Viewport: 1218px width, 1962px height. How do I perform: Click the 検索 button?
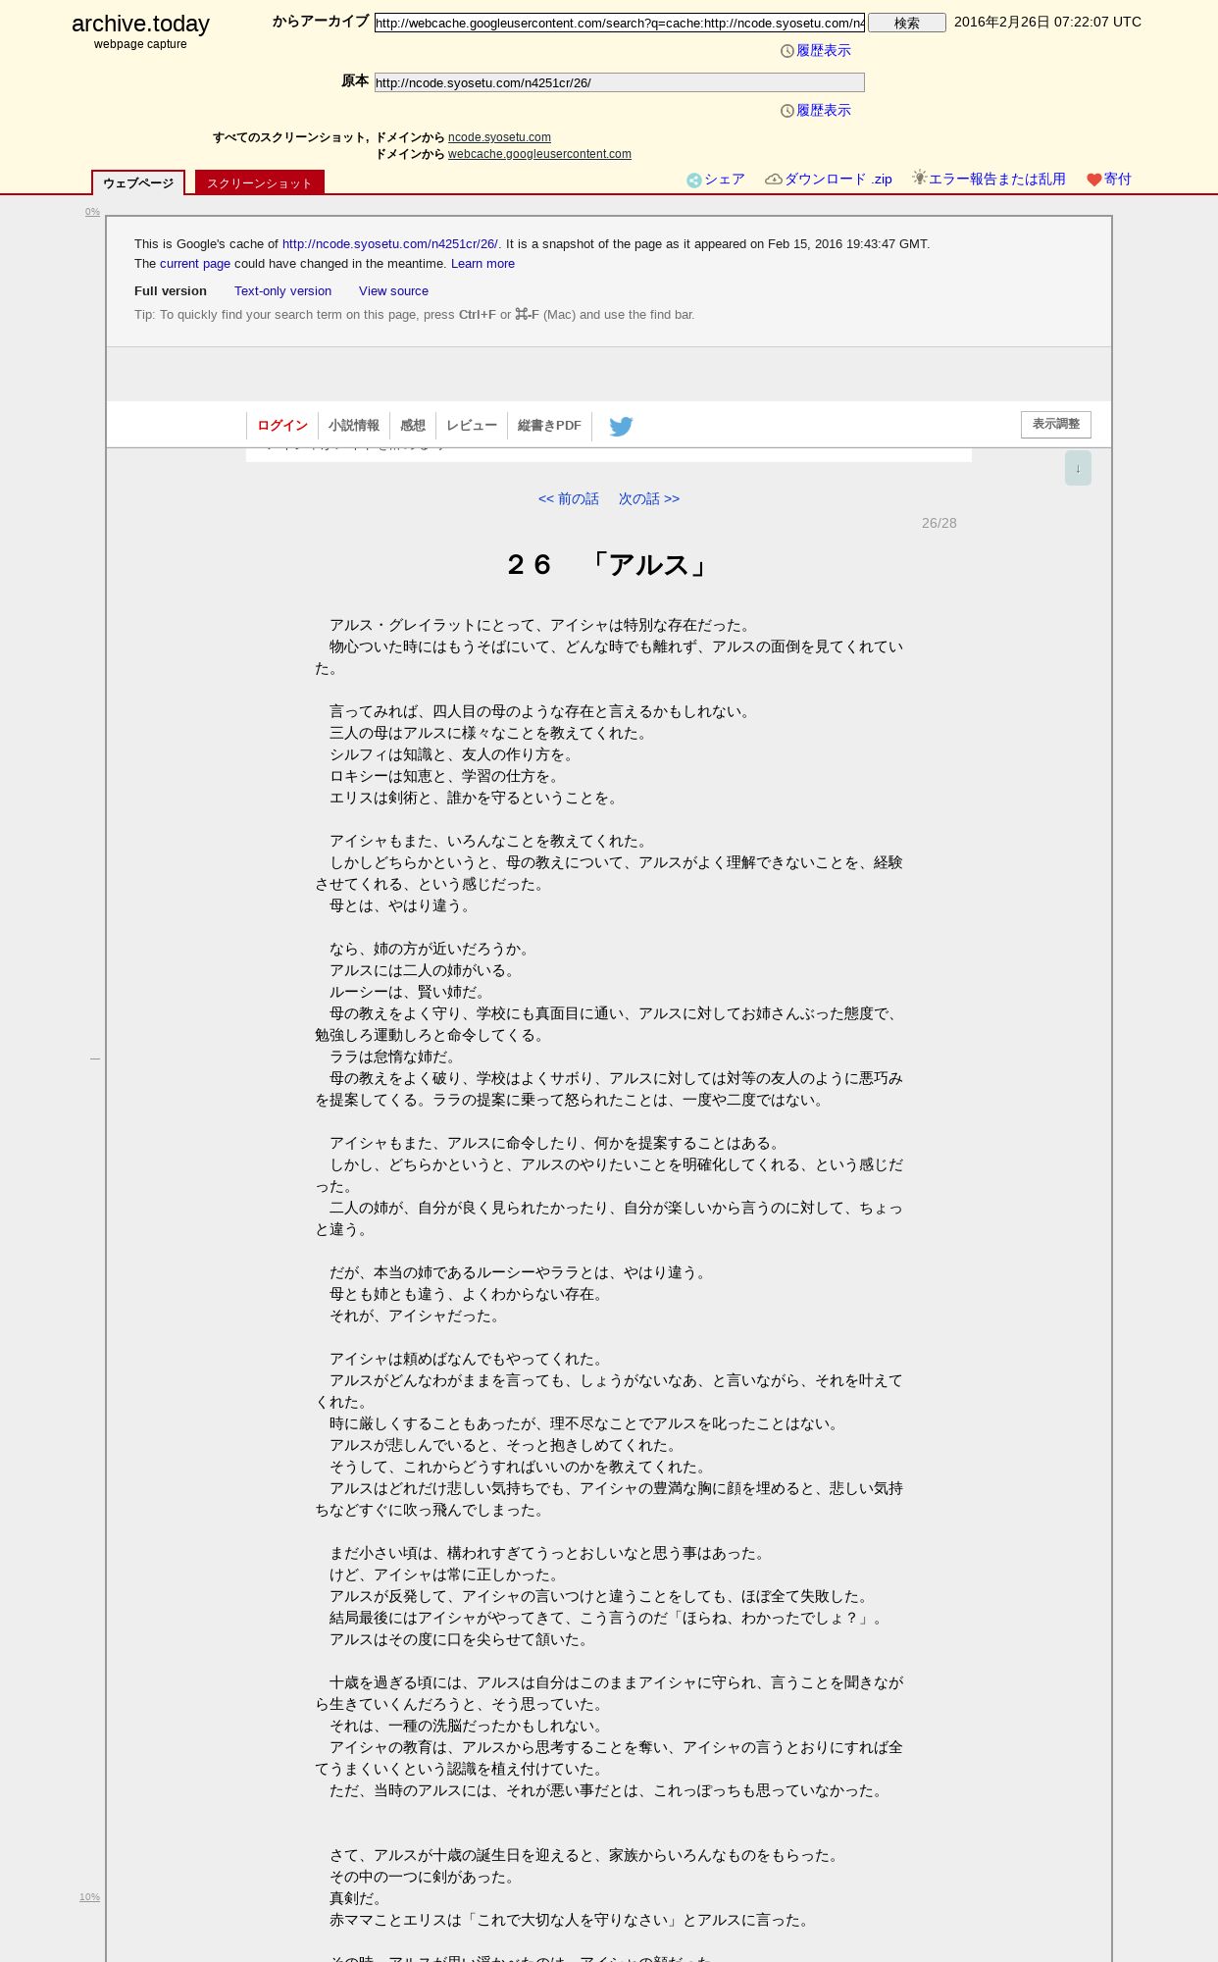(x=907, y=23)
